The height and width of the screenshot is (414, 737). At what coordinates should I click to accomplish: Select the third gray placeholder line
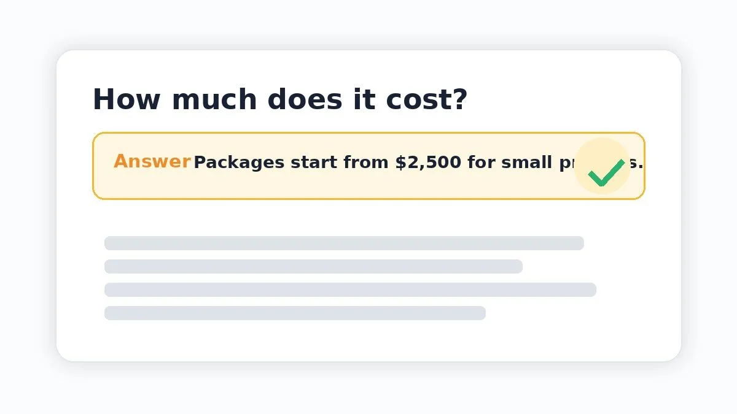click(350, 289)
